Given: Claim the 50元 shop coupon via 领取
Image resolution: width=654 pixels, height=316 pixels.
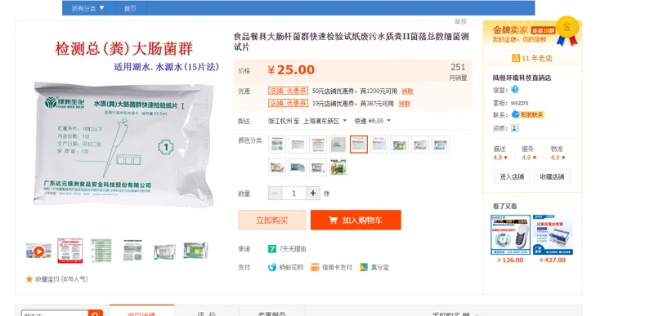Looking at the screenshot, I should coord(407,91).
